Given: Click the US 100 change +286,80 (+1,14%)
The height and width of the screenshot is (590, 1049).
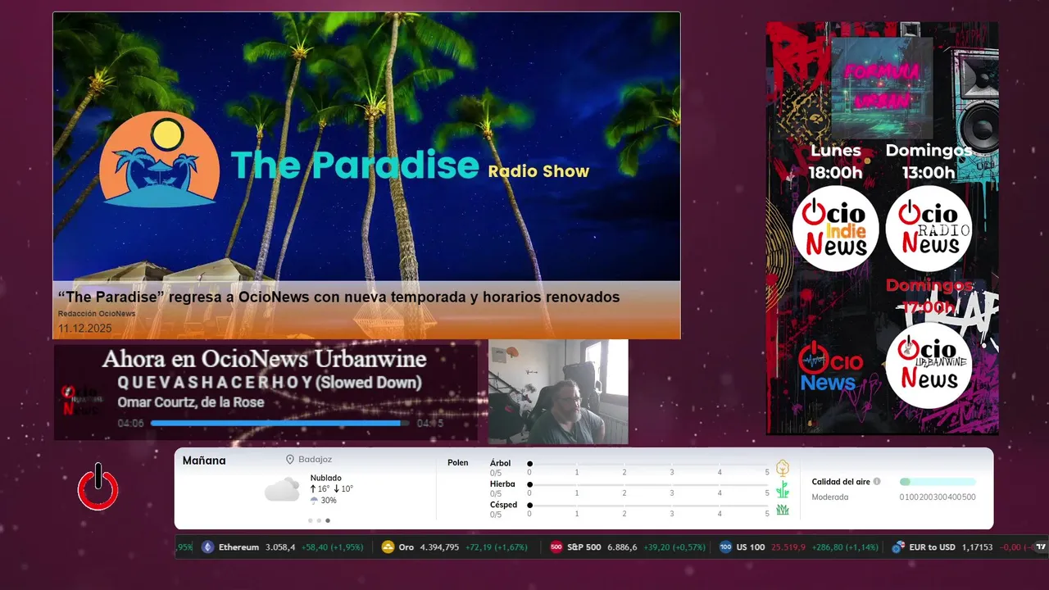Looking at the screenshot, I should click(845, 547).
